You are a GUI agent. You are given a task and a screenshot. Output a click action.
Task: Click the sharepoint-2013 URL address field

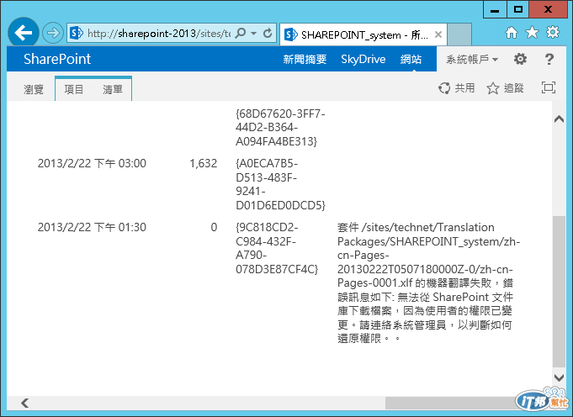click(x=159, y=34)
